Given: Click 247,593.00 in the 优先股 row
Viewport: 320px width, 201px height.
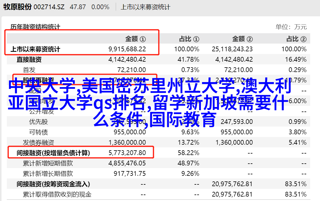Looking at the screenshot, I should pyautogui.click(x=237, y=122).
